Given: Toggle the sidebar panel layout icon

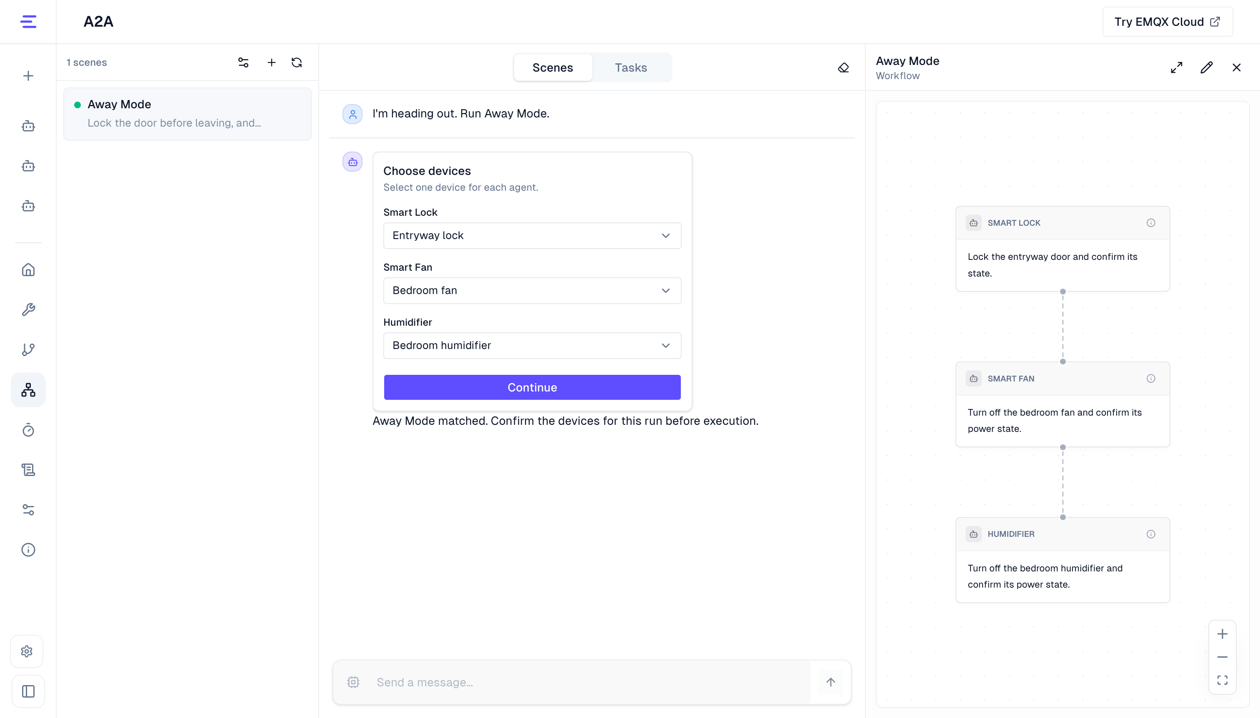Looking at the screenshot, I should pos(28,691).
